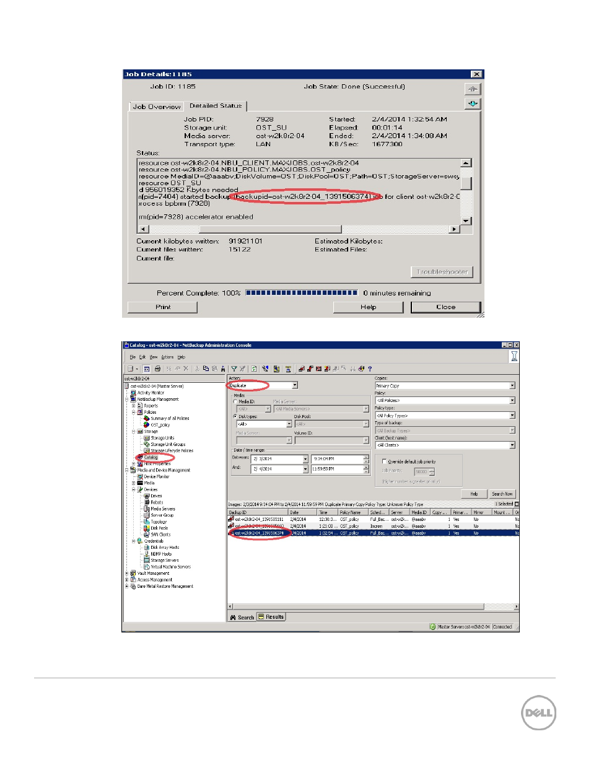Expand the Vault Management node
This screenshot has height=765, width=591.
coord(127,574)
